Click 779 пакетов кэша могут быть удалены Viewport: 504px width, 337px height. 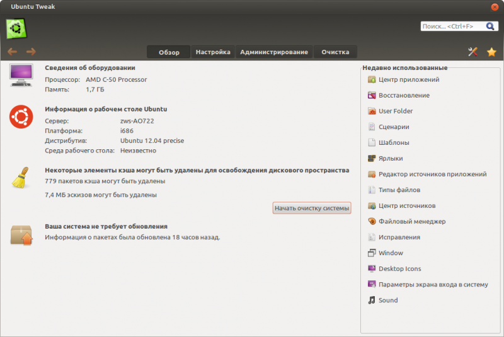coord(105,181)
